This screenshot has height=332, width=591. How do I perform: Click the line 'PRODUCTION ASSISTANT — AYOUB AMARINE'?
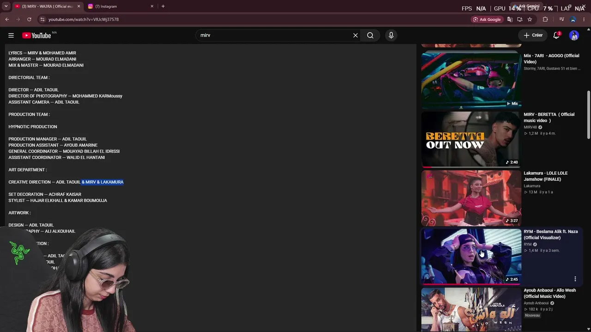pyautogui.click(x=53, y=145)
